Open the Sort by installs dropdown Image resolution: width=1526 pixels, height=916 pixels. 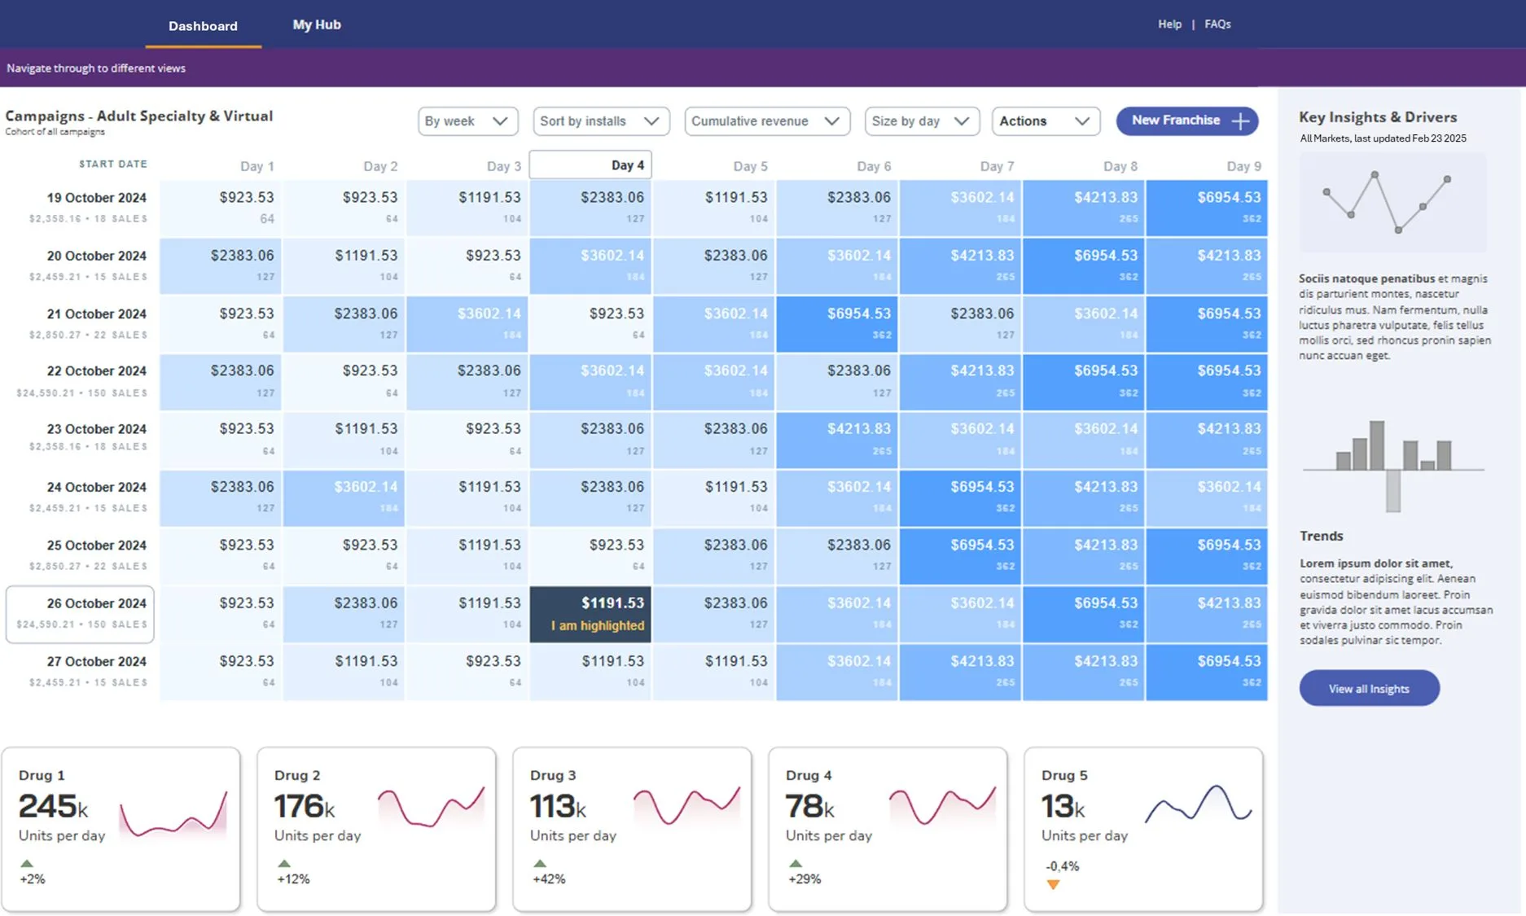(x=601, y=121)
